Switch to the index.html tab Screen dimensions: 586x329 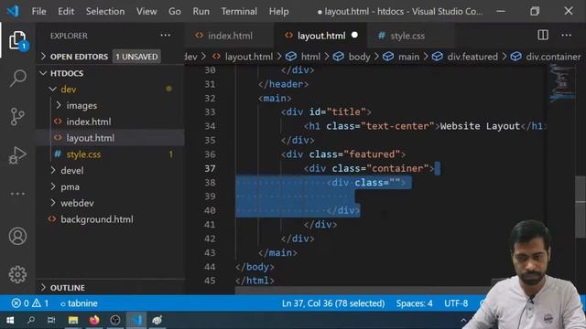click(x=229, y=36)
